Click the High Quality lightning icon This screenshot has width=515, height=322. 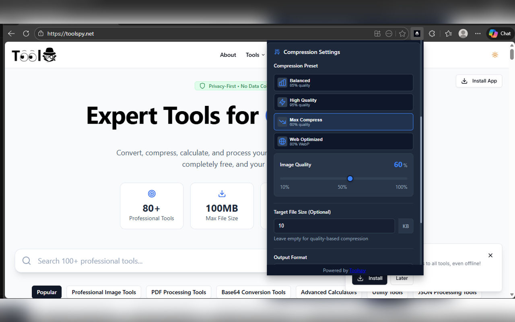282,102
